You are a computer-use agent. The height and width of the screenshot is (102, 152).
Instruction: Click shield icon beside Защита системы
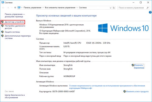[3, 32]
